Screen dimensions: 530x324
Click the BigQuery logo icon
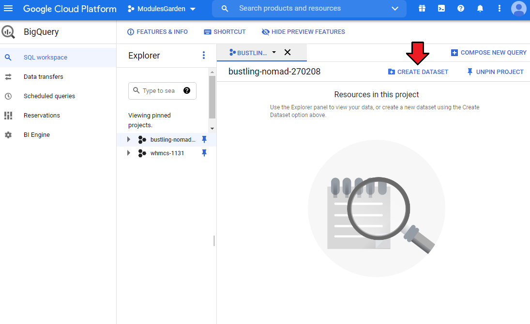coord(8,32)
